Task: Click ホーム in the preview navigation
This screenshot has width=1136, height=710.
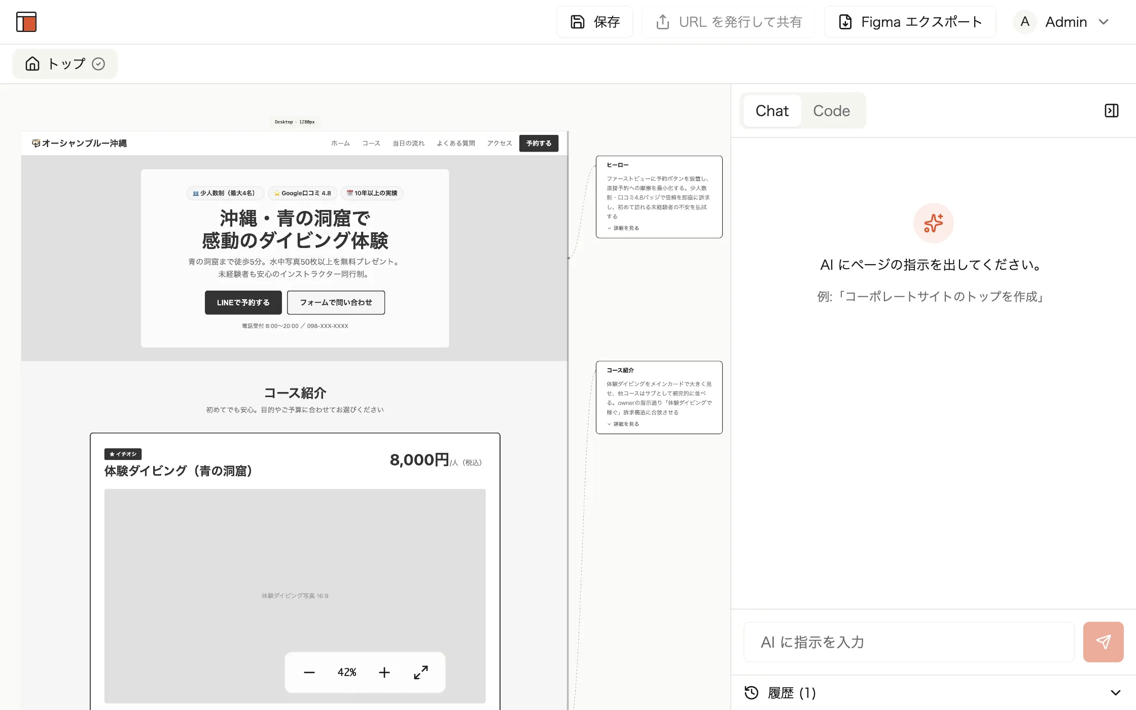Action: click(340, 144)
